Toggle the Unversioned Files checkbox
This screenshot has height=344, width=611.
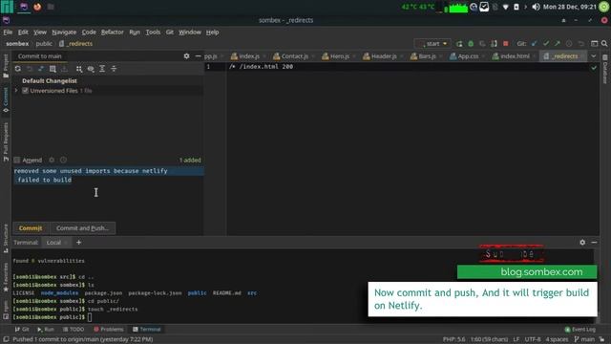tap(26, 91)
